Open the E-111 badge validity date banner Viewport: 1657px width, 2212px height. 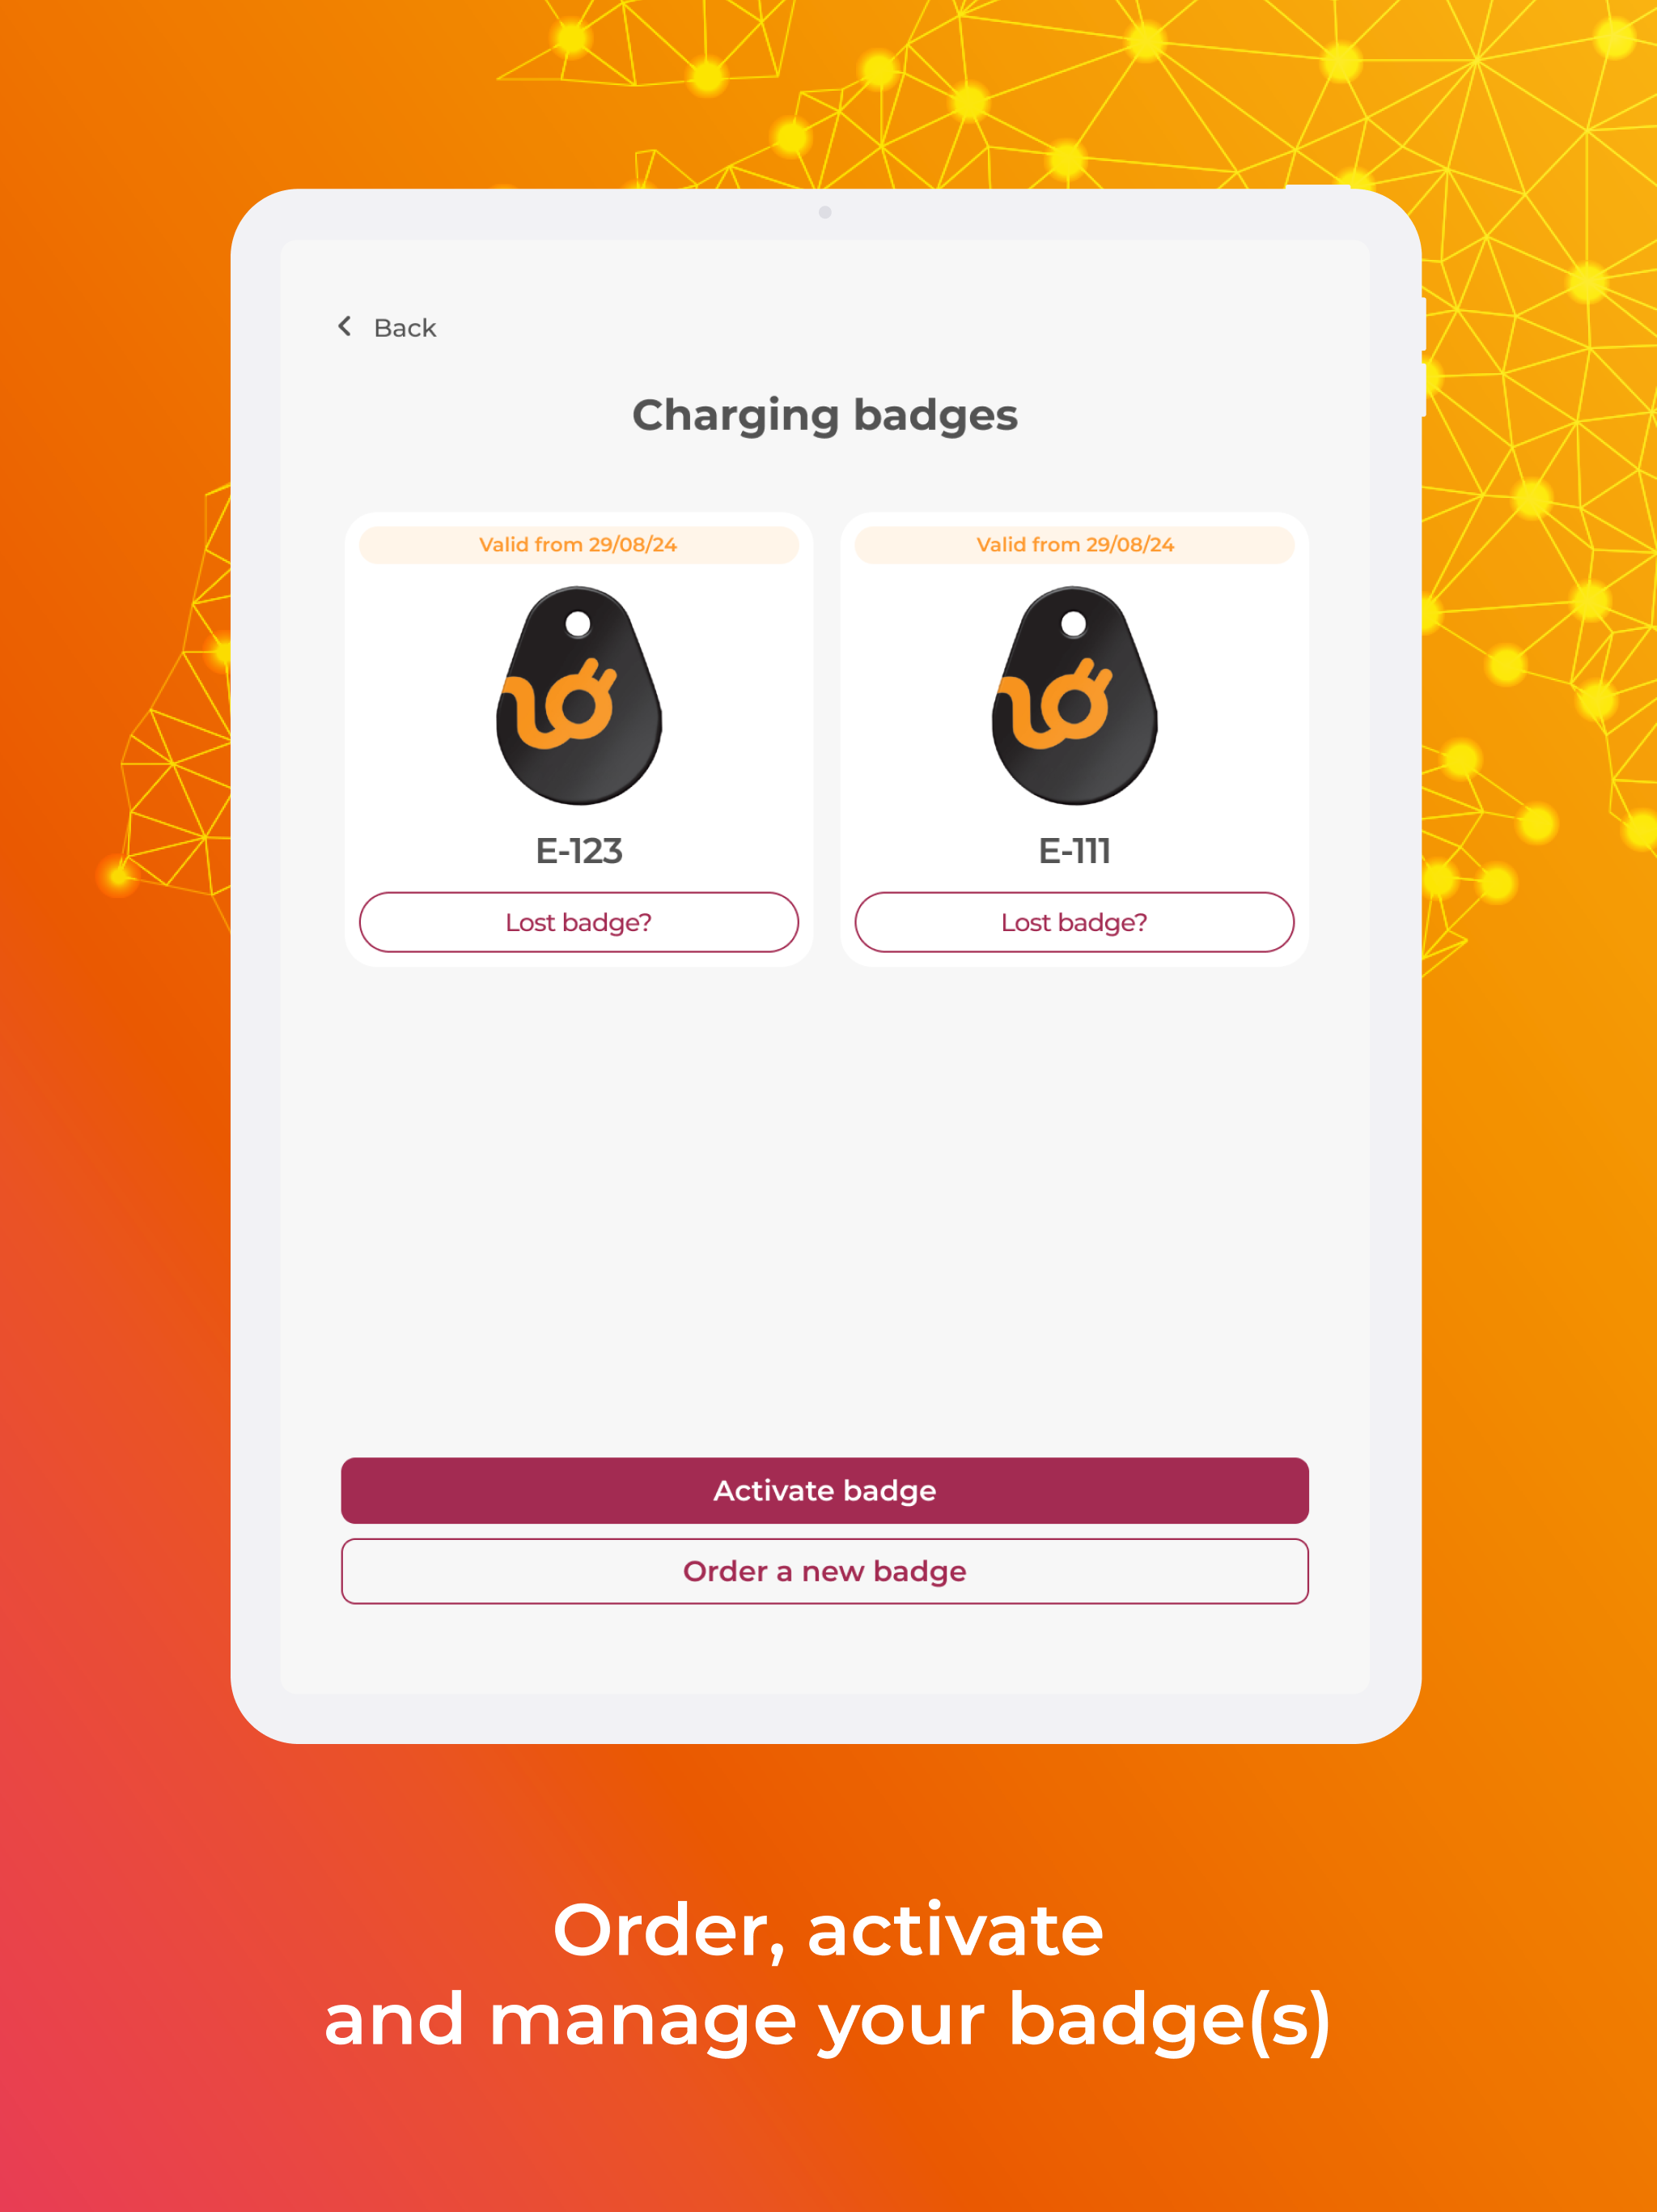point(1074,545)
